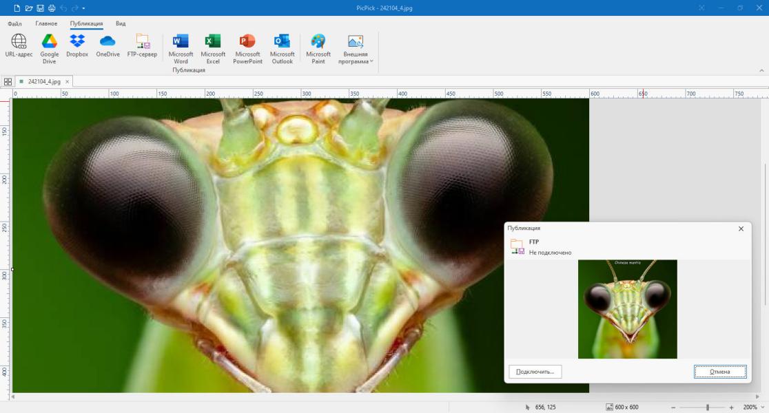This screenshot has width=769, height=413.
Task: Open FTP-сервер publishing option
Action: pyautogui.click(x=142, y=46)
